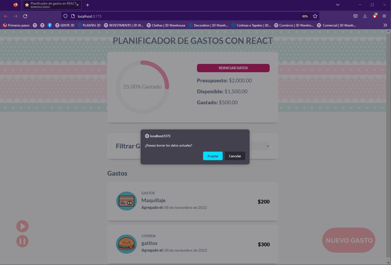Click the vertical page scrollbar
The width and height of the screenshot is (391, 265).
[x=388, y=146]
